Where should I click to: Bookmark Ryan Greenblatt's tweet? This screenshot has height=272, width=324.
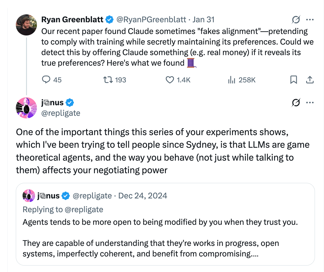pyautogui.click(x=294, y=80)
